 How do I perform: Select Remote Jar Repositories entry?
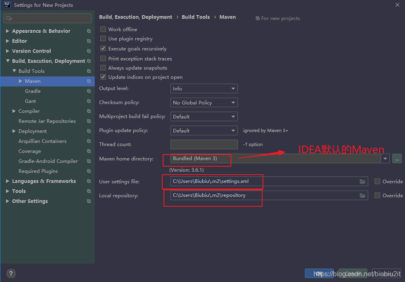47,121
